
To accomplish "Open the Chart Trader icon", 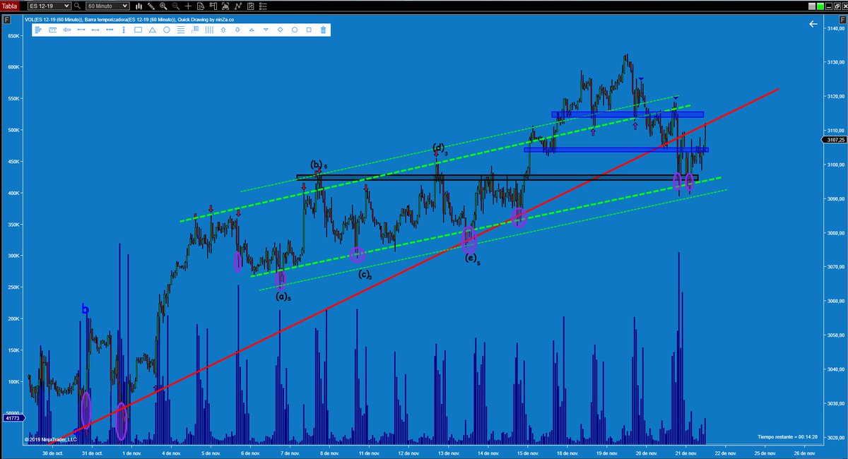I will click(213, 6).
